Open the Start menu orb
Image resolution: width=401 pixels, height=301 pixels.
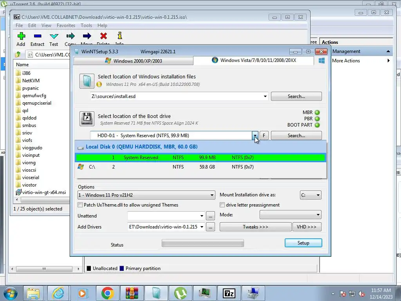pos(10,293)
